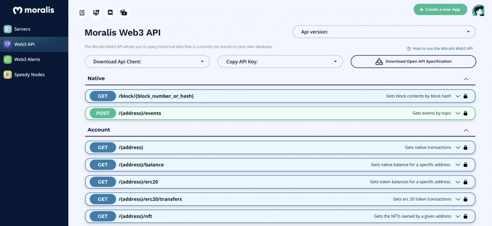
Task: Open Speedy Nodes in sidebar
Action: tap(34, 75)
